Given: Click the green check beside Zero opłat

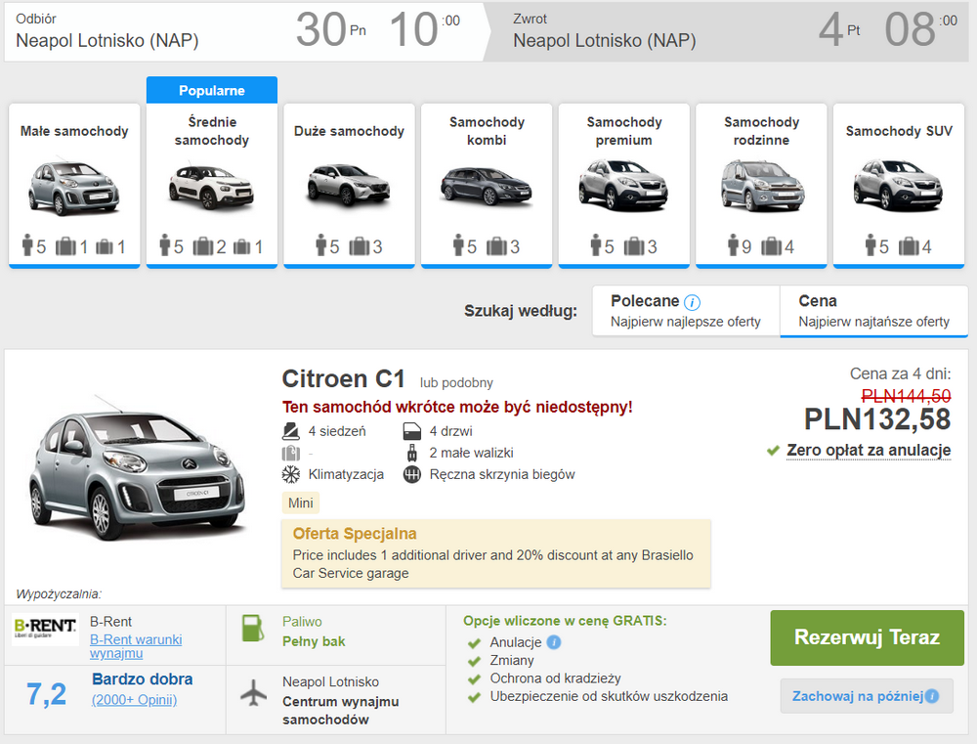Looking at the screenshot, I should point(773,451).
